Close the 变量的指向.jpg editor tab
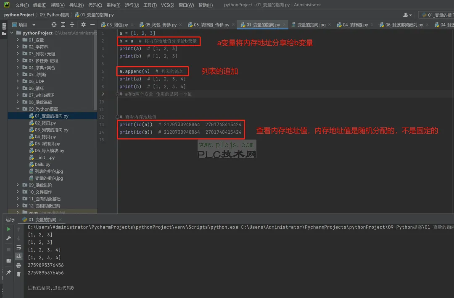Screen dimensions: 454x298 pos(330,25)
